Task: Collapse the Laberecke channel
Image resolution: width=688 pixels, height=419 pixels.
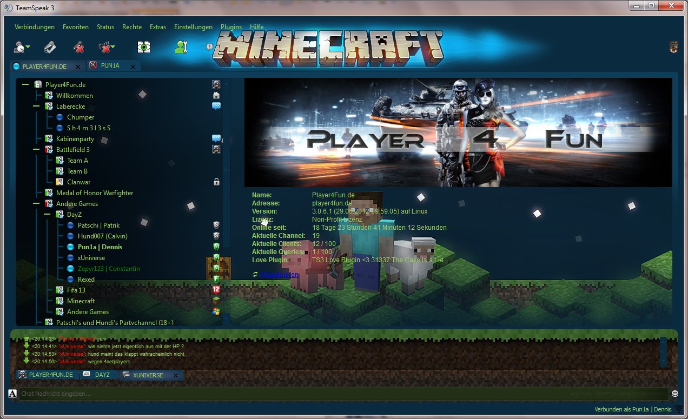Action: (36, 107)
